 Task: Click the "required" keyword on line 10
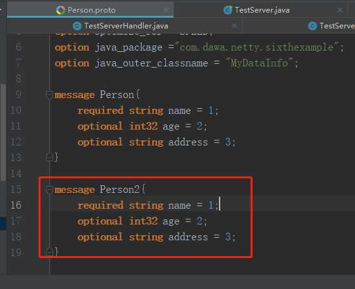(100, 111)
